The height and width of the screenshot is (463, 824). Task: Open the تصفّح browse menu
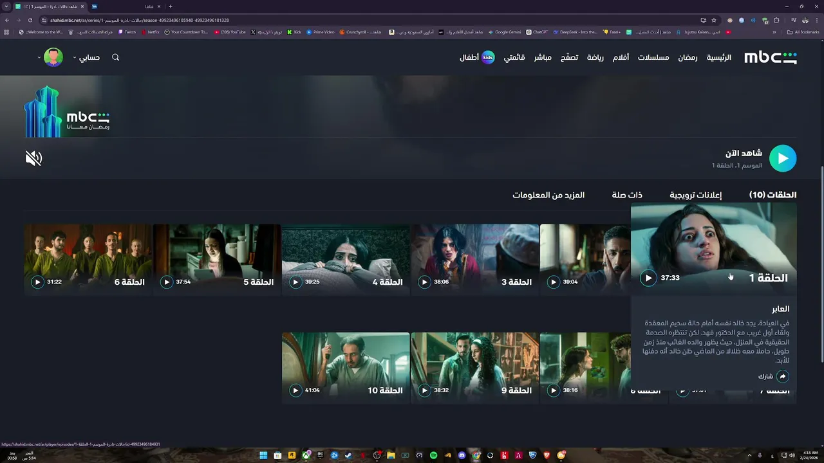(x=569, y=57)
